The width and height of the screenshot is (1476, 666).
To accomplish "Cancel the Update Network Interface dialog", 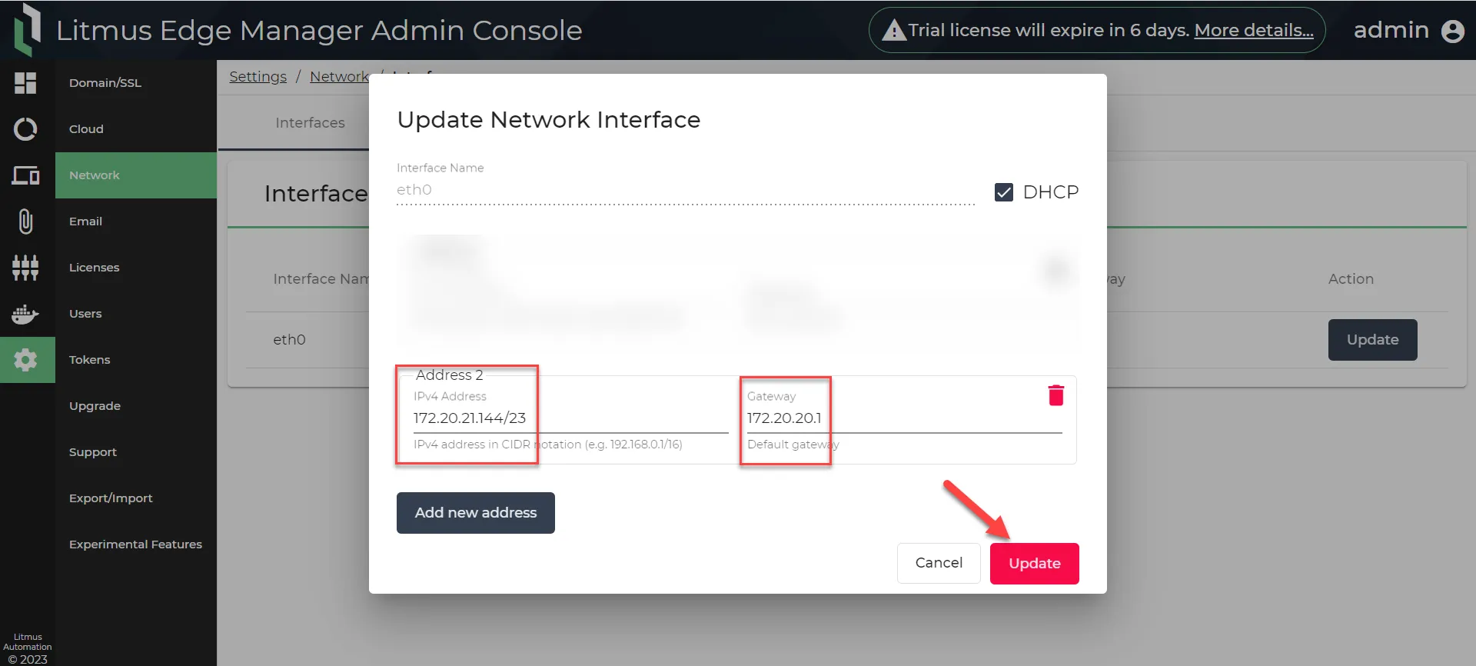I will pos(939,563).
